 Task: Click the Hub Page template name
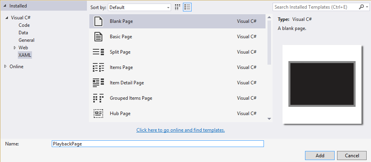point(120,114)
